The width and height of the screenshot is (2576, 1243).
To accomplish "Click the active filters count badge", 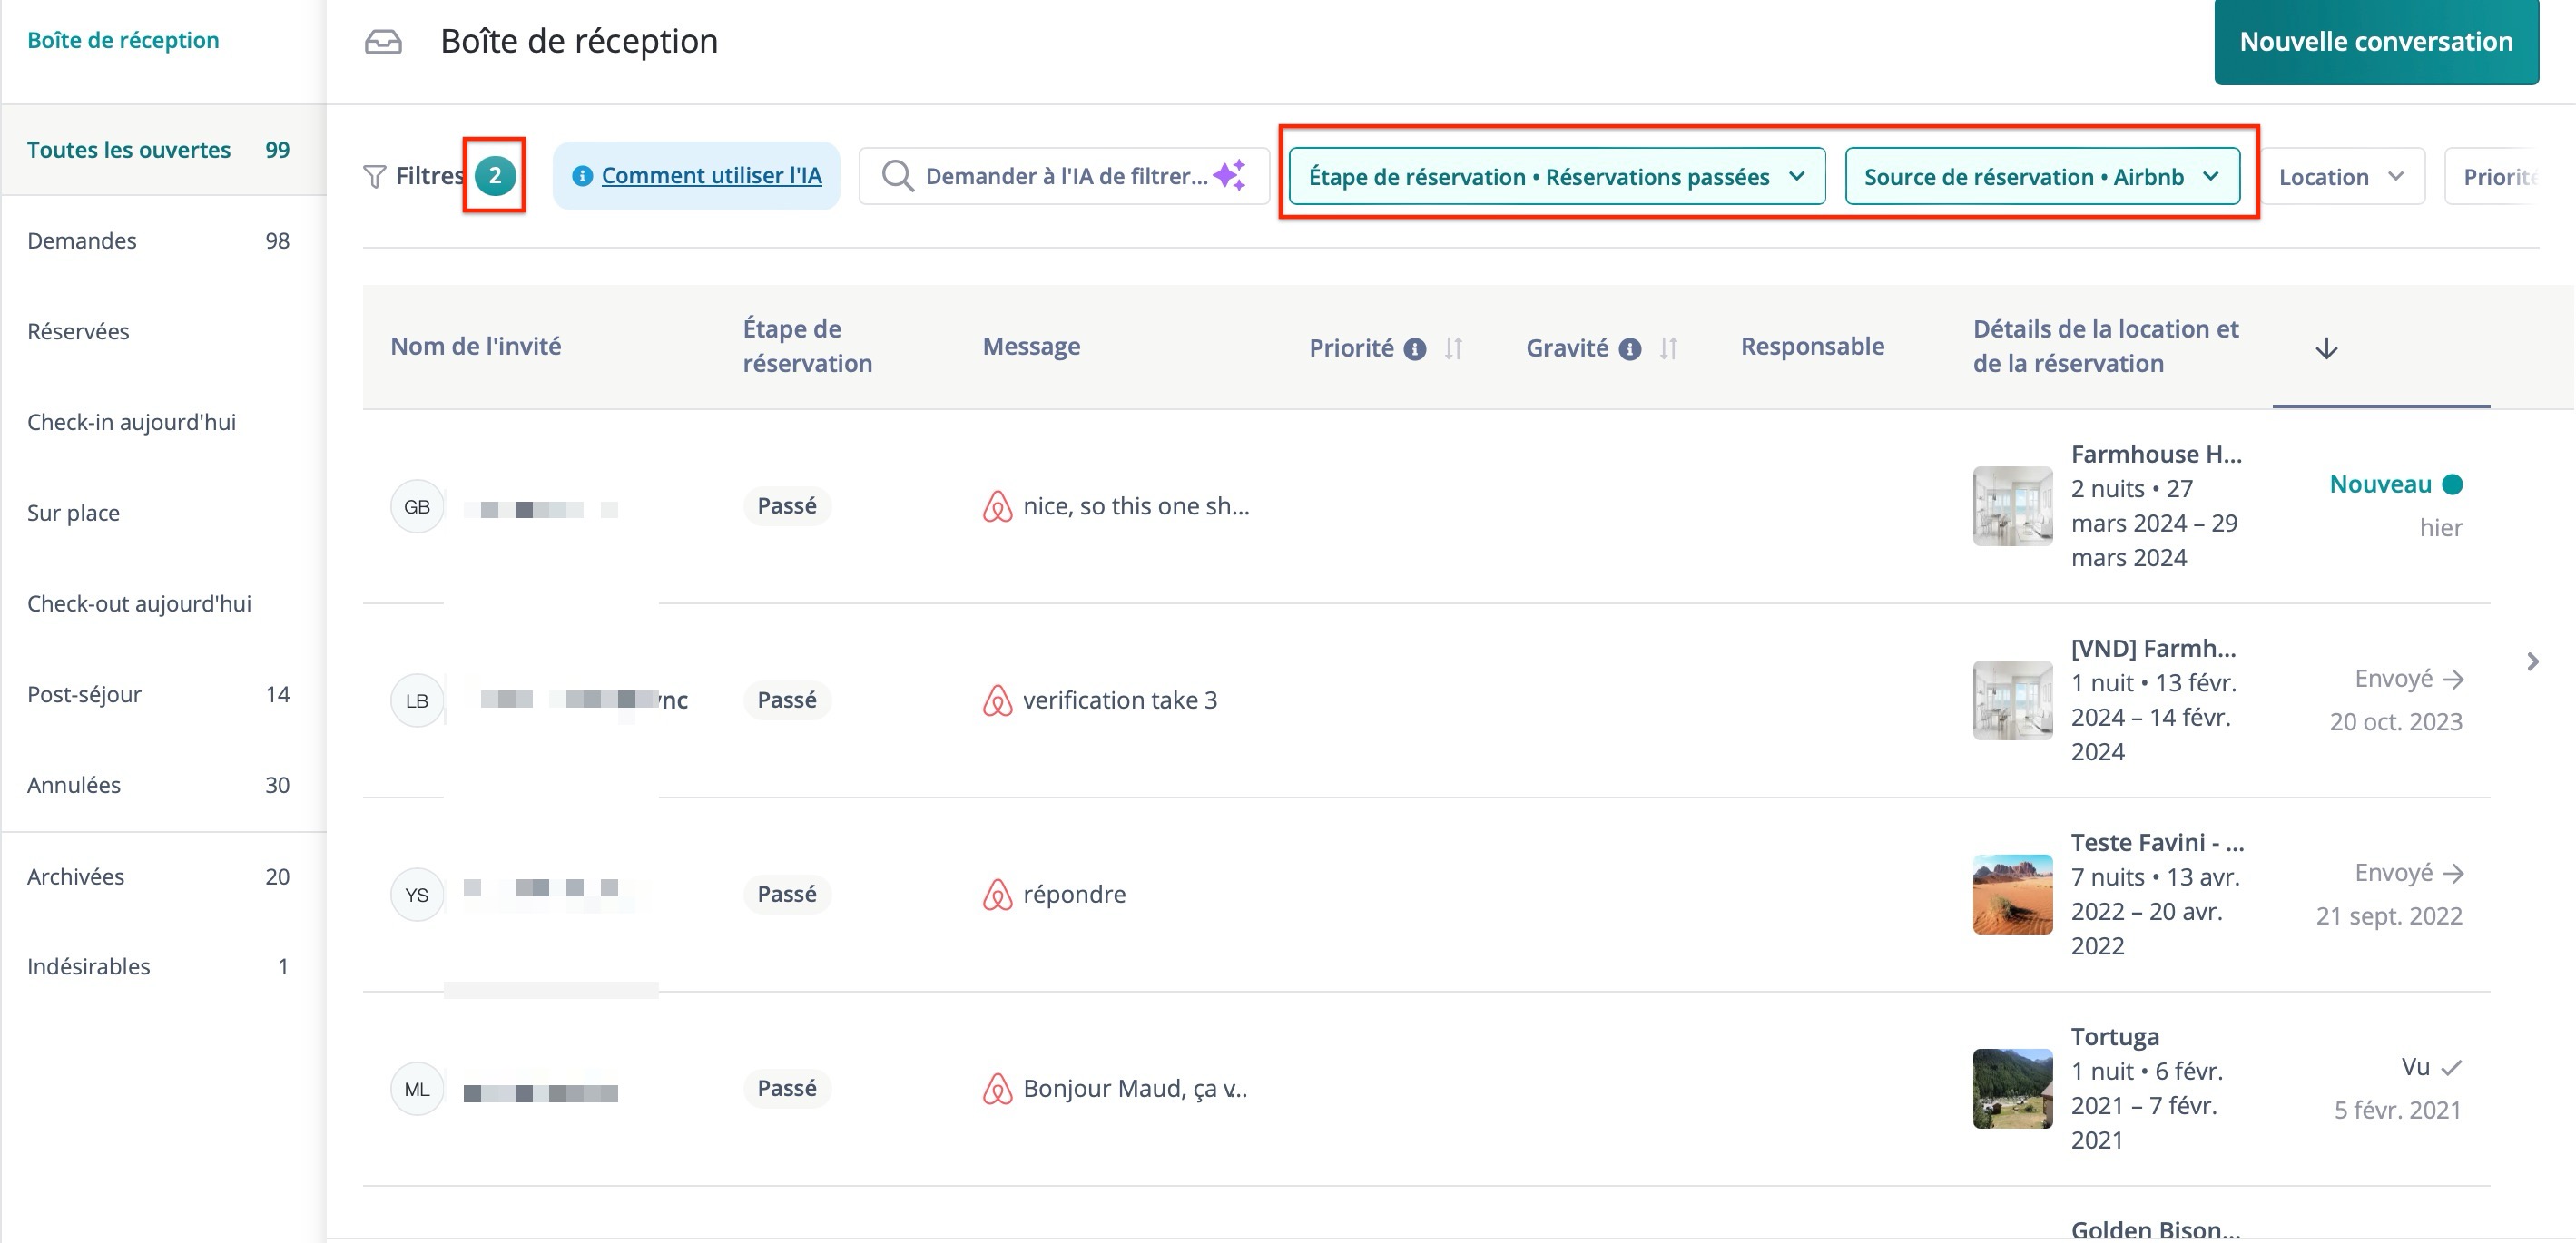I will (495, 176).
